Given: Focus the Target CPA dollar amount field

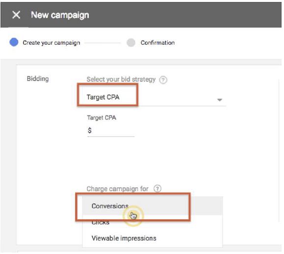Looking at the screenshot, I should click(111, 130).
